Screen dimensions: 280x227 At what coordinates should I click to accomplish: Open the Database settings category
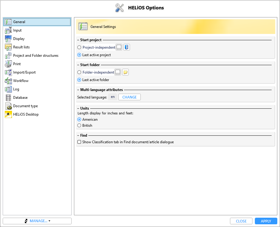[x=37, y=98]
